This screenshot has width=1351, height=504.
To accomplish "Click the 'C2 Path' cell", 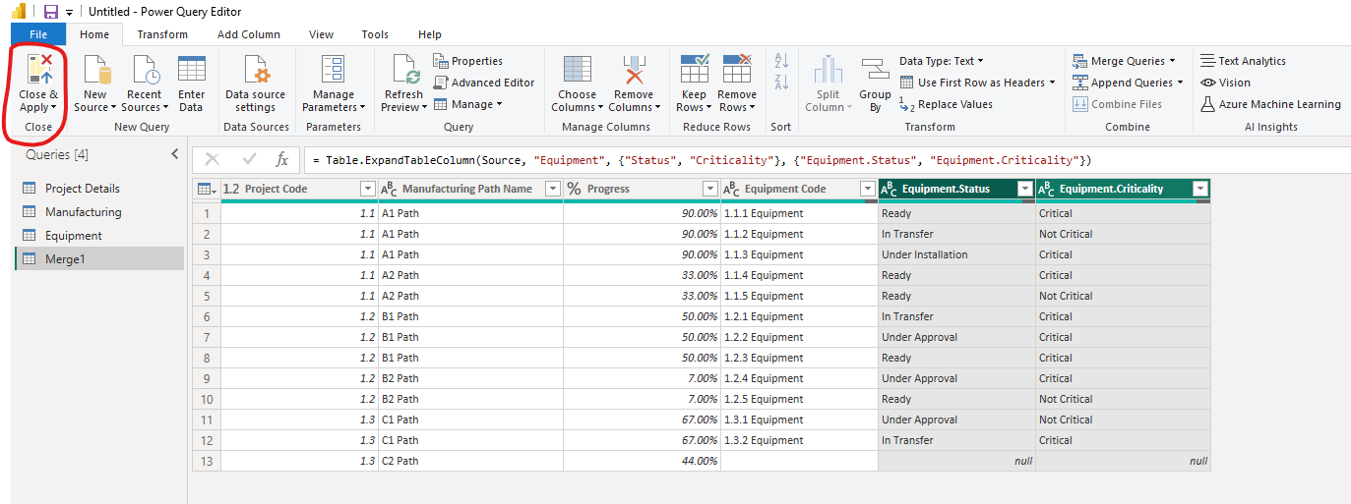I will pos(470,461).
